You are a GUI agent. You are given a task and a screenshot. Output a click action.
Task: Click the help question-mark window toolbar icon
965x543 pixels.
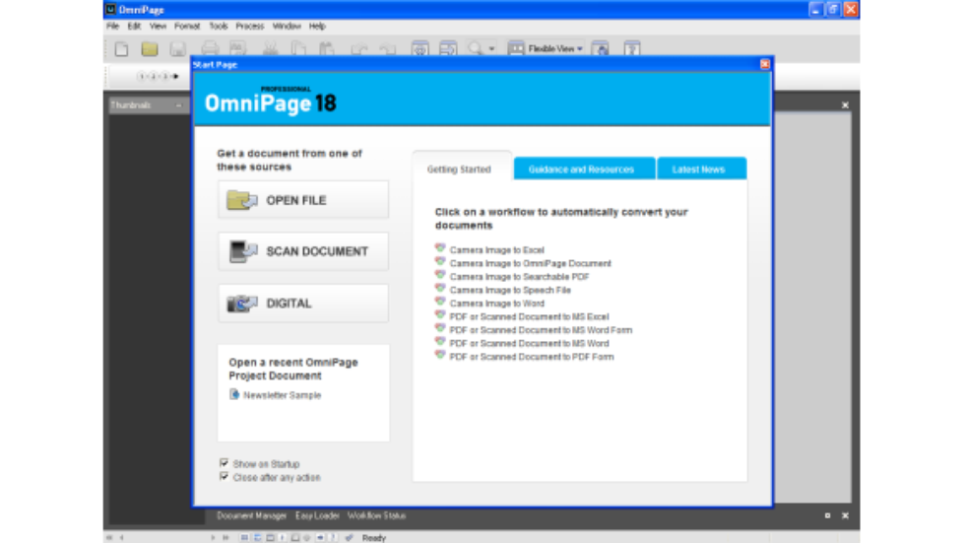631,48
